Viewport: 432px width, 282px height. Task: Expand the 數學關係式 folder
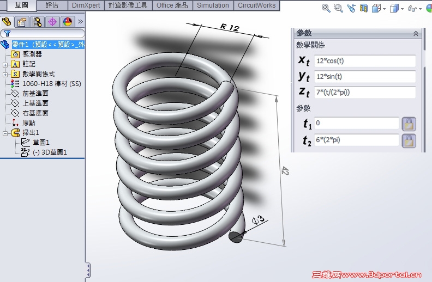5,75
